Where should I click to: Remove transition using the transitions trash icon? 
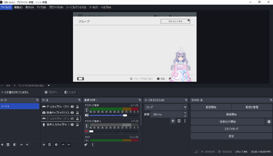pos(179,121)
